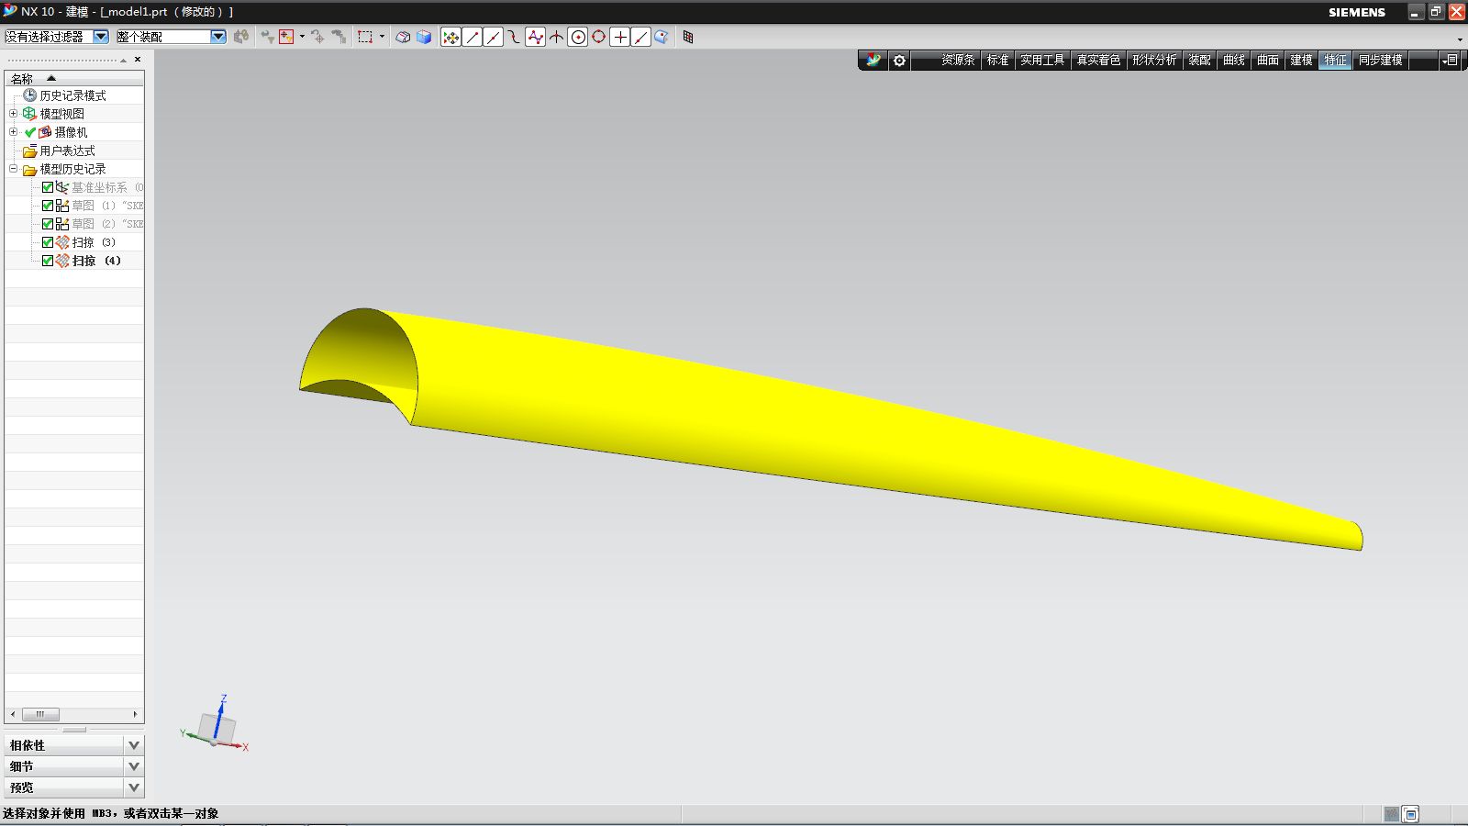Toggle the end point snap icon
Image resolution: width=1468 pixels, height=826 pixels.
pyautogui.click(x=473, y=37)
